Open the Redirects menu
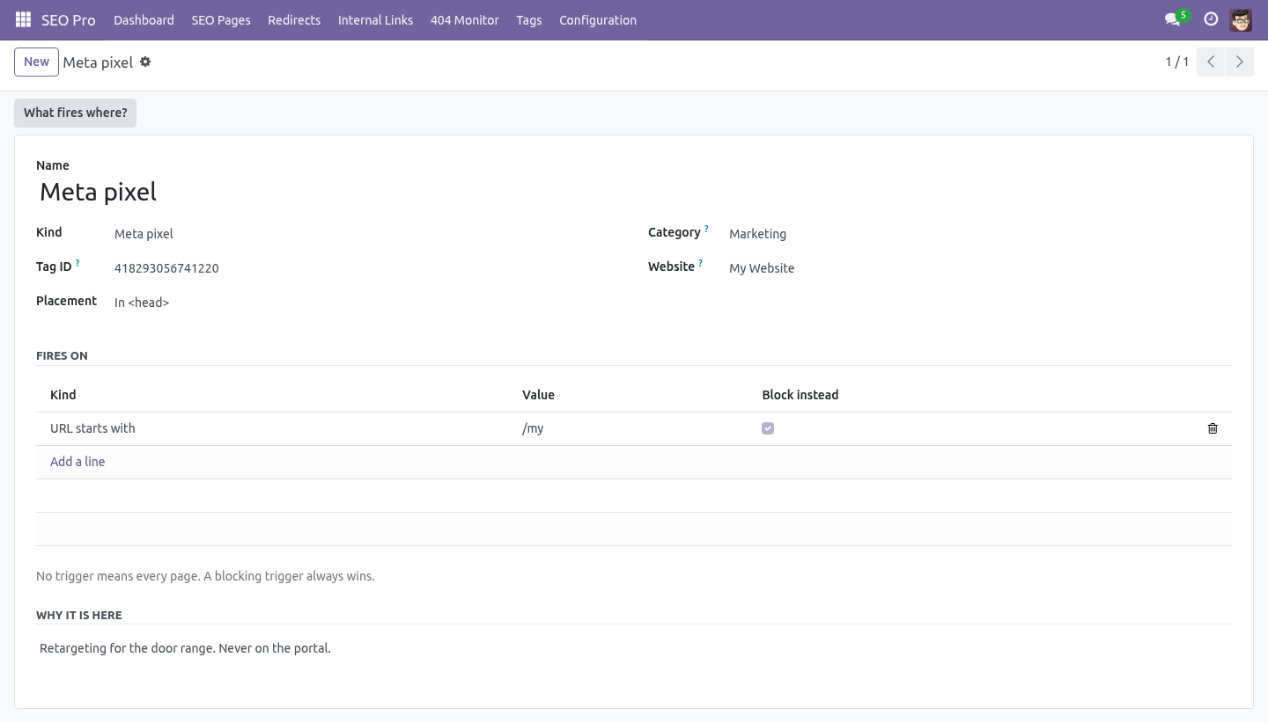 tap(294, 19)
